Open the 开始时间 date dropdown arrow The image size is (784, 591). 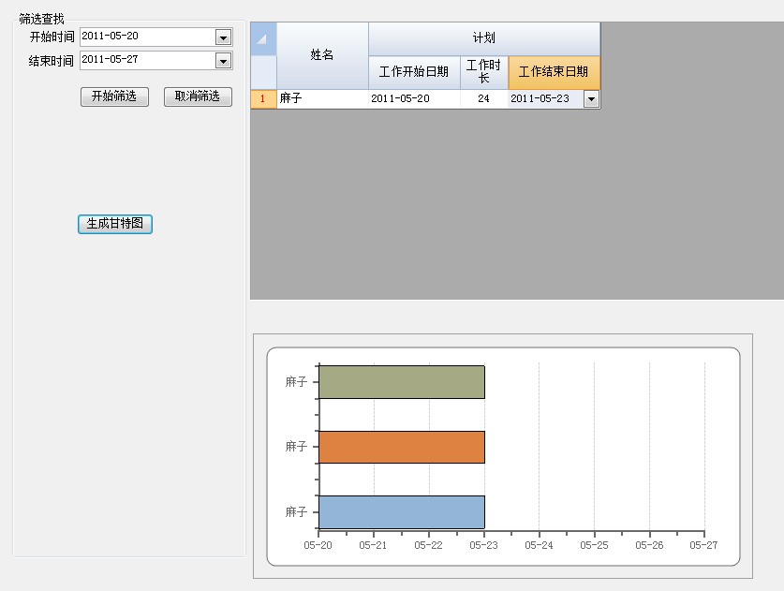tap(223, 37)
